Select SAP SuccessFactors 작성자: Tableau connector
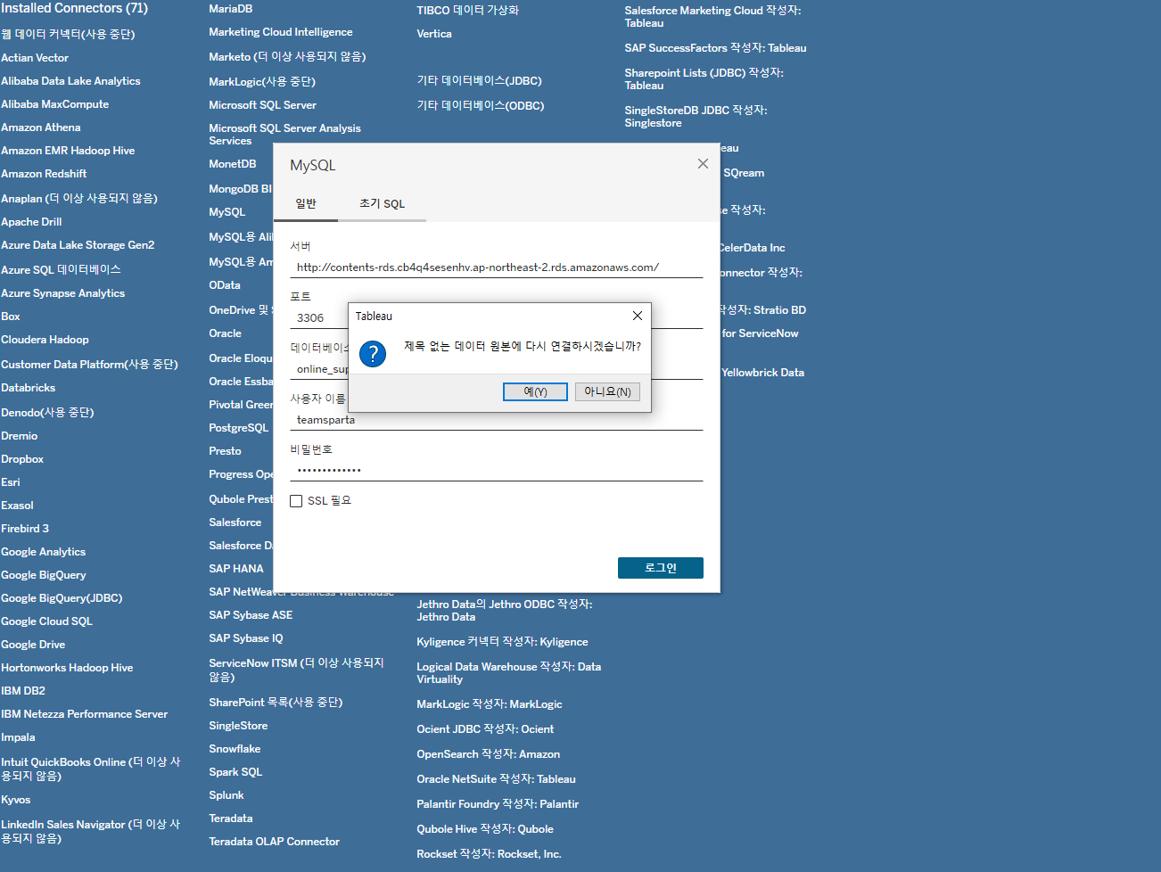This screenshot has height=872, width=1161. point(715,48)
